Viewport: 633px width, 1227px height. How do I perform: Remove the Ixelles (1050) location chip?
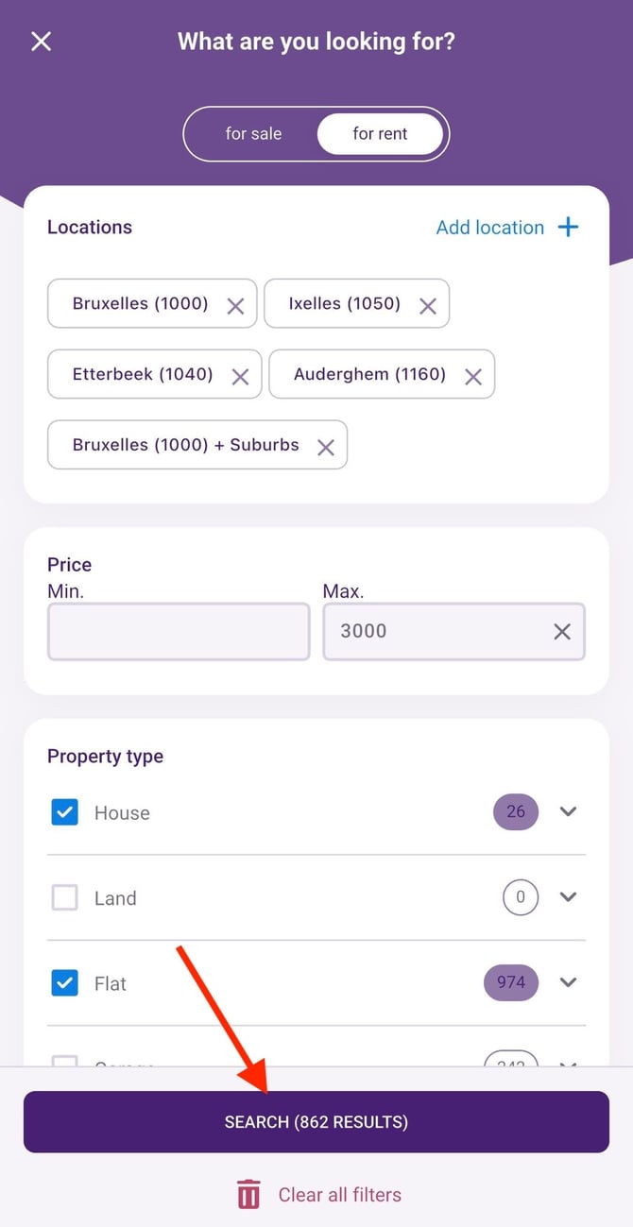click(427, 304)
